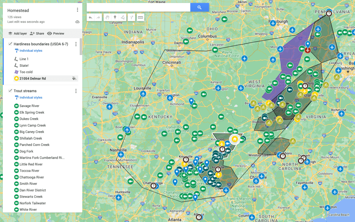Open Individual styles under Trout streams
Screen dimensions: 355x222
coord(31,98)
